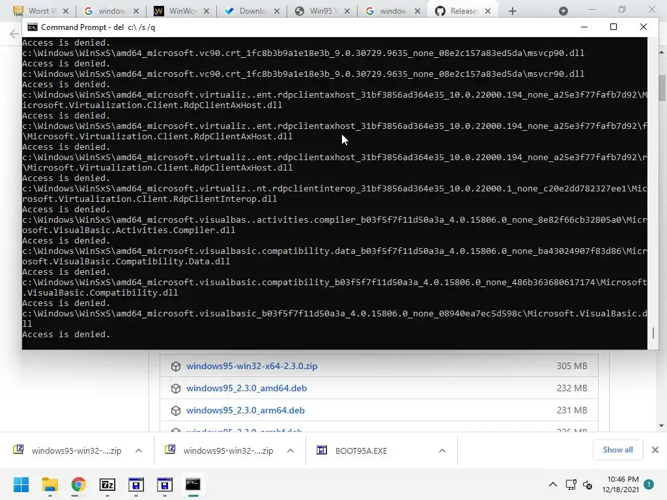
Task: Open File Explorer from taskbar
Action: pos(50,484)
